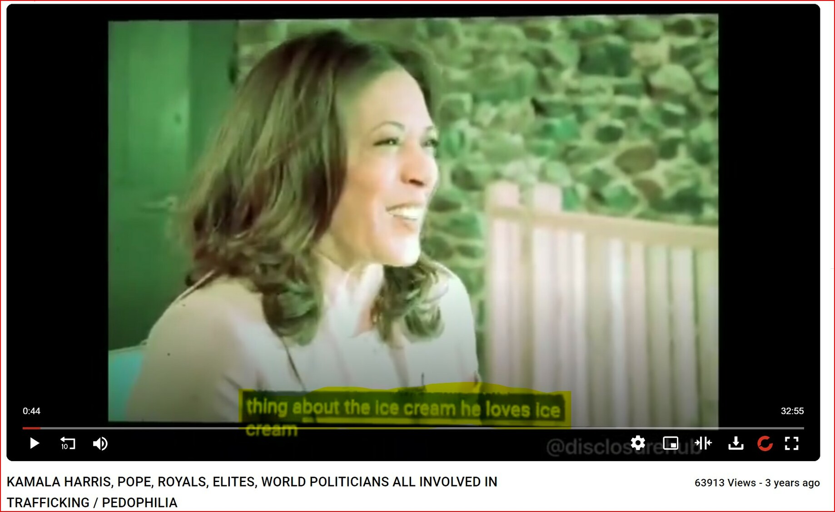
Task: Click the '3 years ago' upload date
Action: tap(792, 482)
